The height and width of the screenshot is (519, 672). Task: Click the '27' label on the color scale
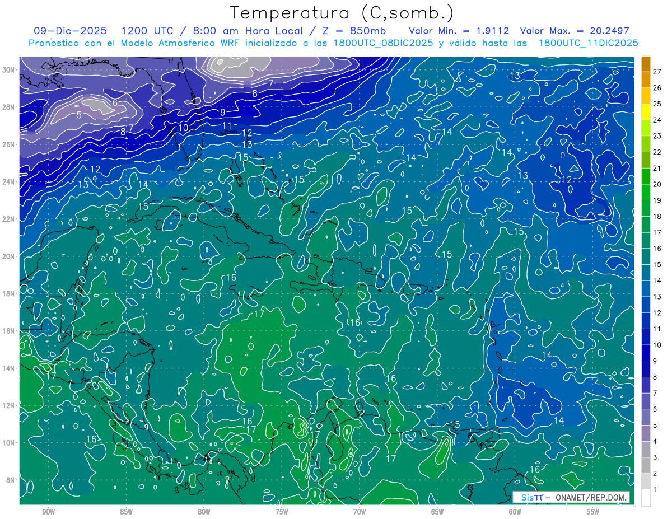(x=657, y=72)
